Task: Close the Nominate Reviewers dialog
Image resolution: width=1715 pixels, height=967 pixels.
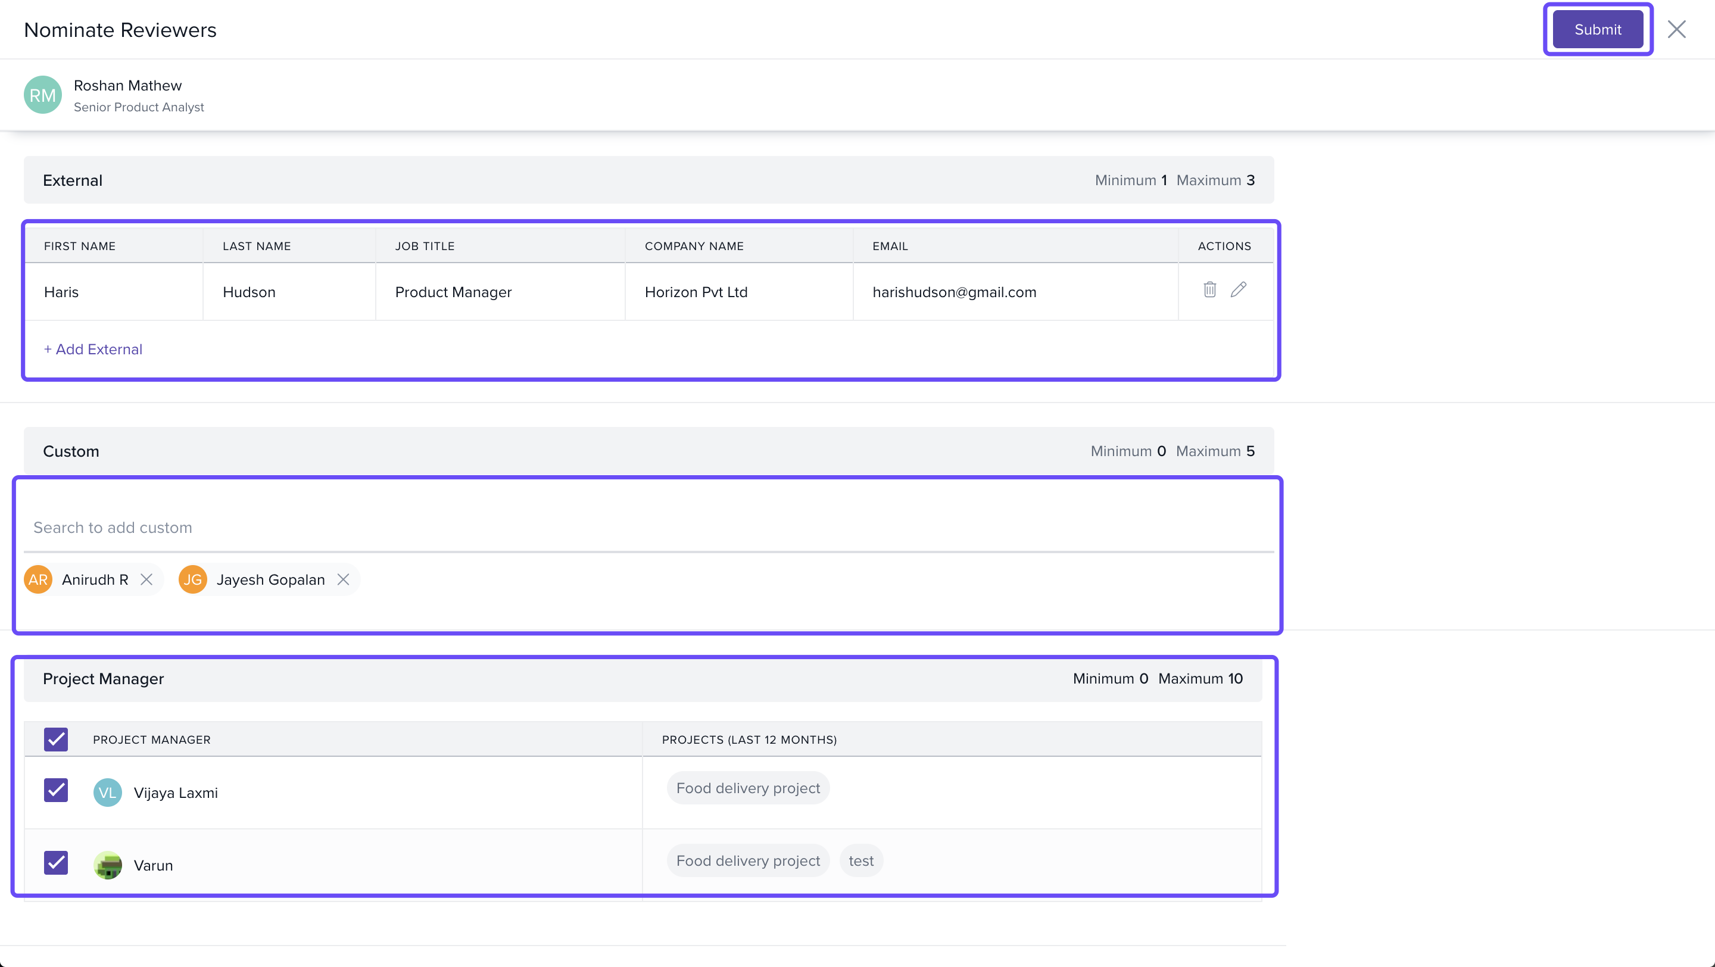Action: (x=1676, y=29)
